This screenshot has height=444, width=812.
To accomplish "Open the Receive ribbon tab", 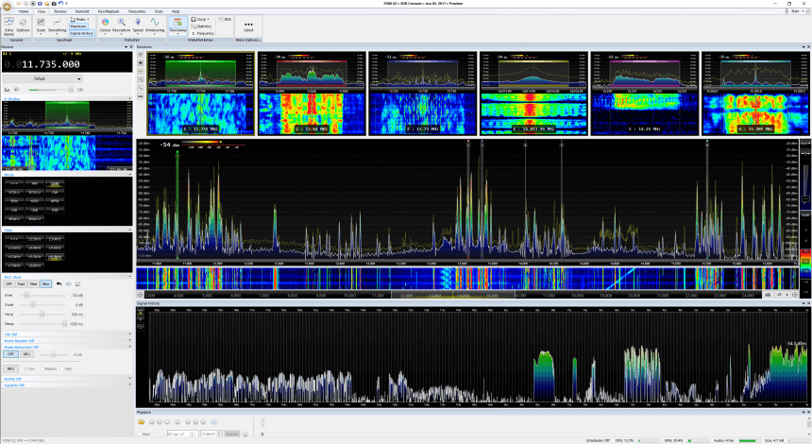I will pos(60,11).
